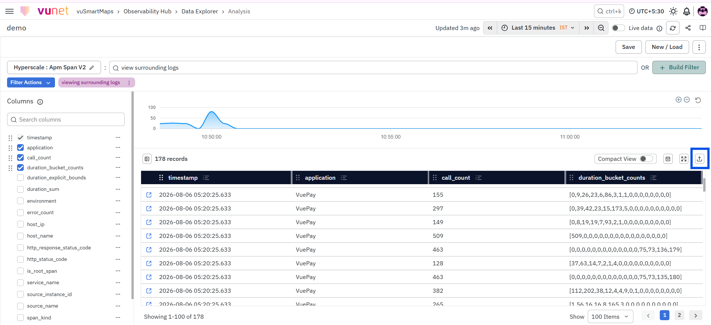
Task: Expand the Last 15 minutes time picker
Action: 538,28
